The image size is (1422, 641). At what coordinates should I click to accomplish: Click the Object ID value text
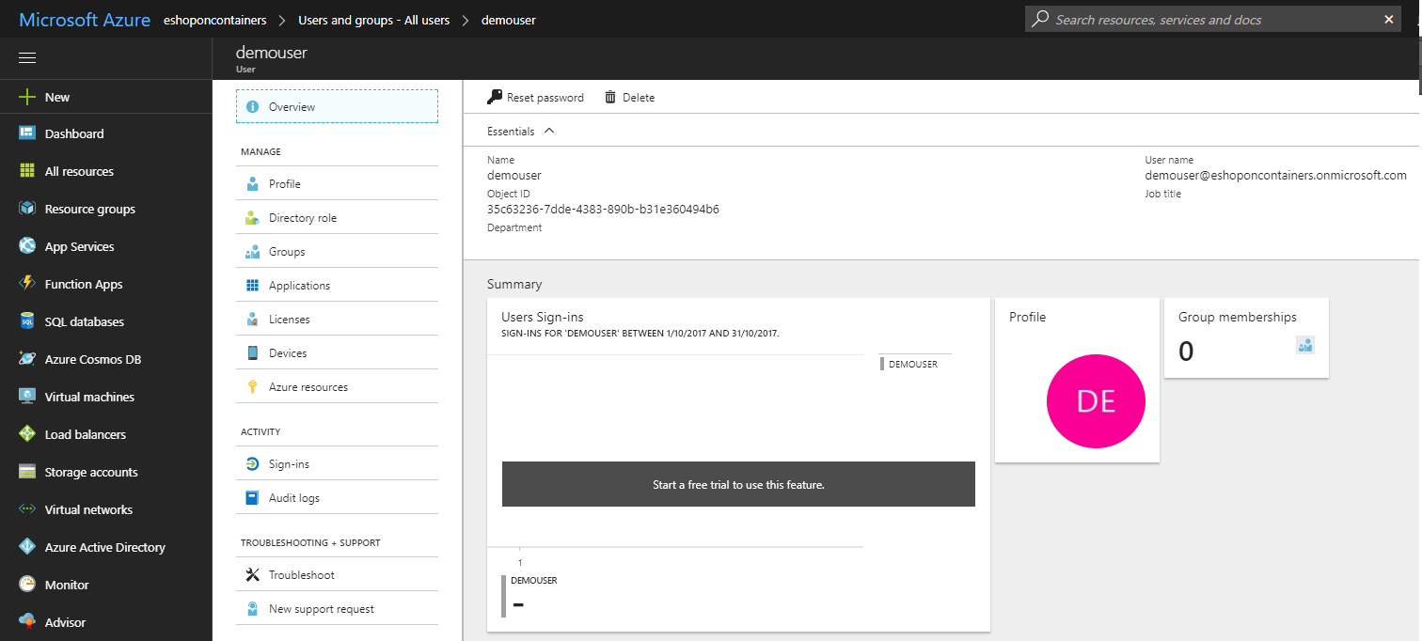point(603,210)
